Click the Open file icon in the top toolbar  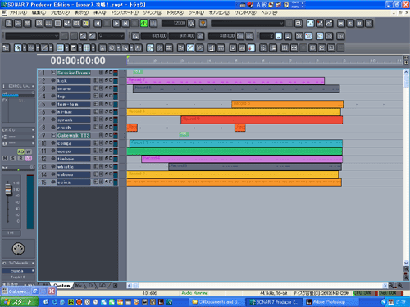[x=18, y=24]
